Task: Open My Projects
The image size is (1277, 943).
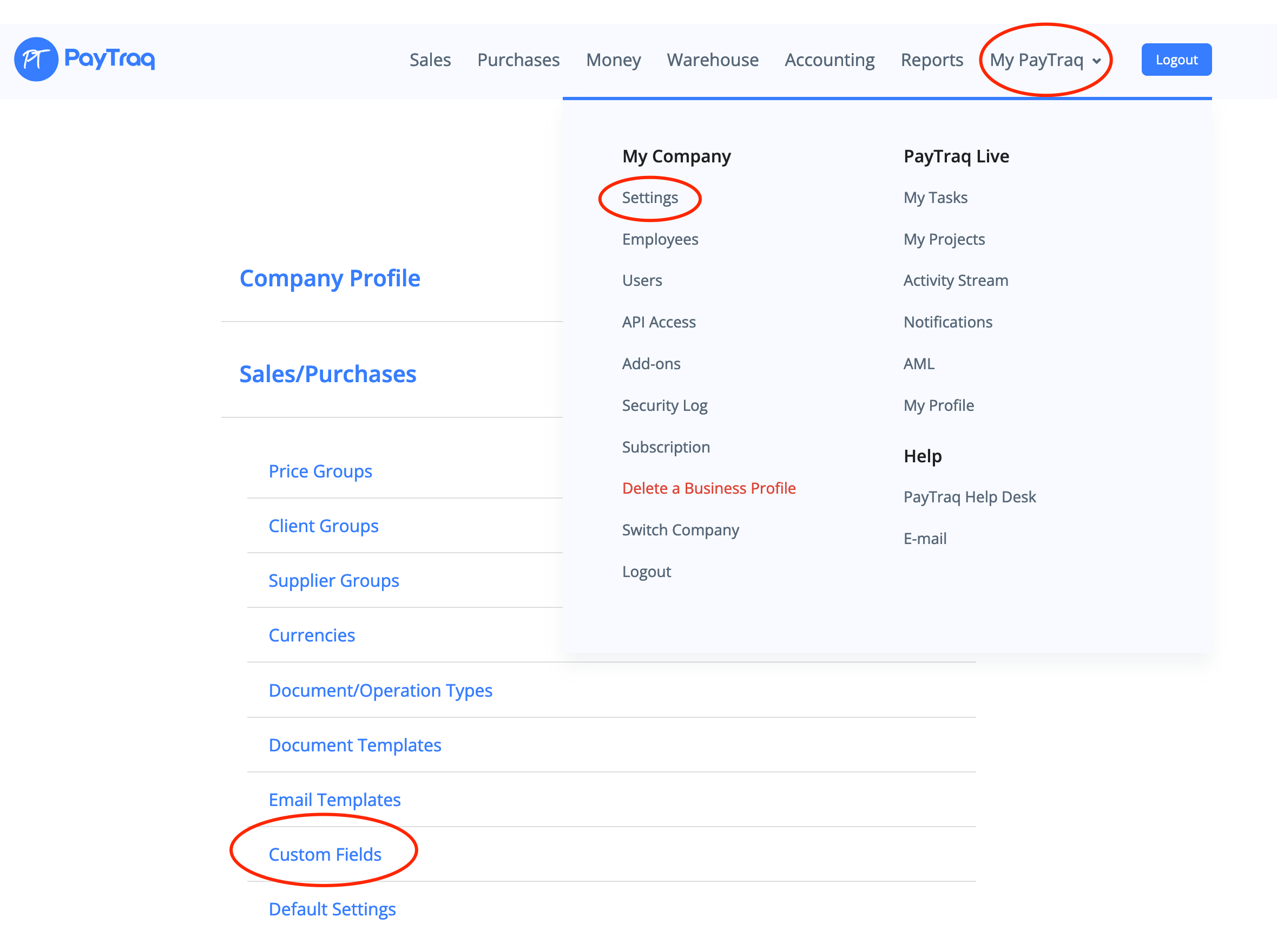Action: tap(944, 239)
